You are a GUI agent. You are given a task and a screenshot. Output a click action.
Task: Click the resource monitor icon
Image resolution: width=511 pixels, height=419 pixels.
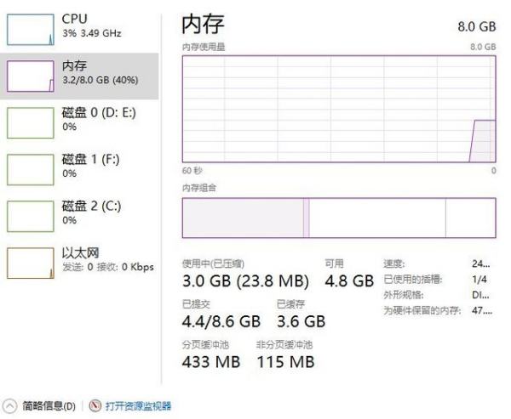(x=95, y=405)
